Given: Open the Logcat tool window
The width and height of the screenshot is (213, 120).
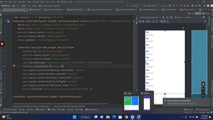Looking at the screenshot, I should click(x=62, y=110).
